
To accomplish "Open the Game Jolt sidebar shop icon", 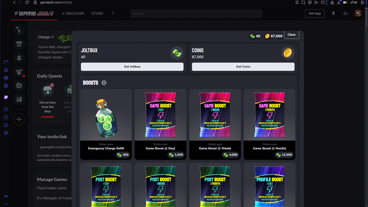I will point(19,44).
